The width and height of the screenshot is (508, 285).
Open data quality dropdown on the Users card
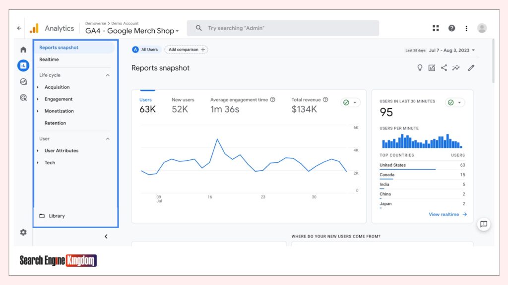click(x=350, y=102)
